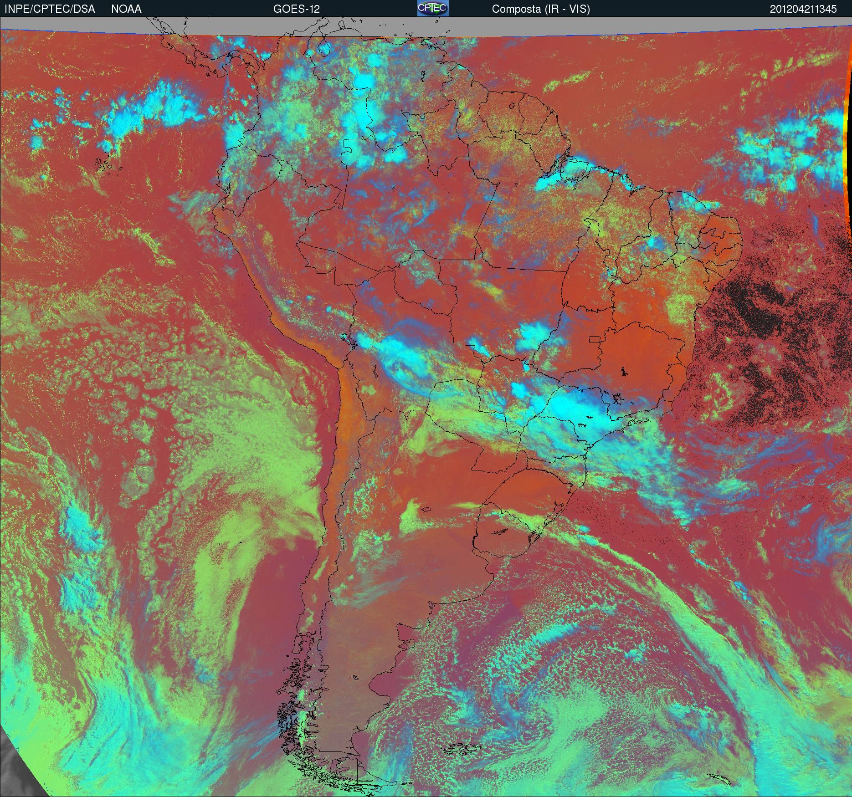Click the Composta (IR - VIS) title
852x797 pixels.
click(541, 10)
